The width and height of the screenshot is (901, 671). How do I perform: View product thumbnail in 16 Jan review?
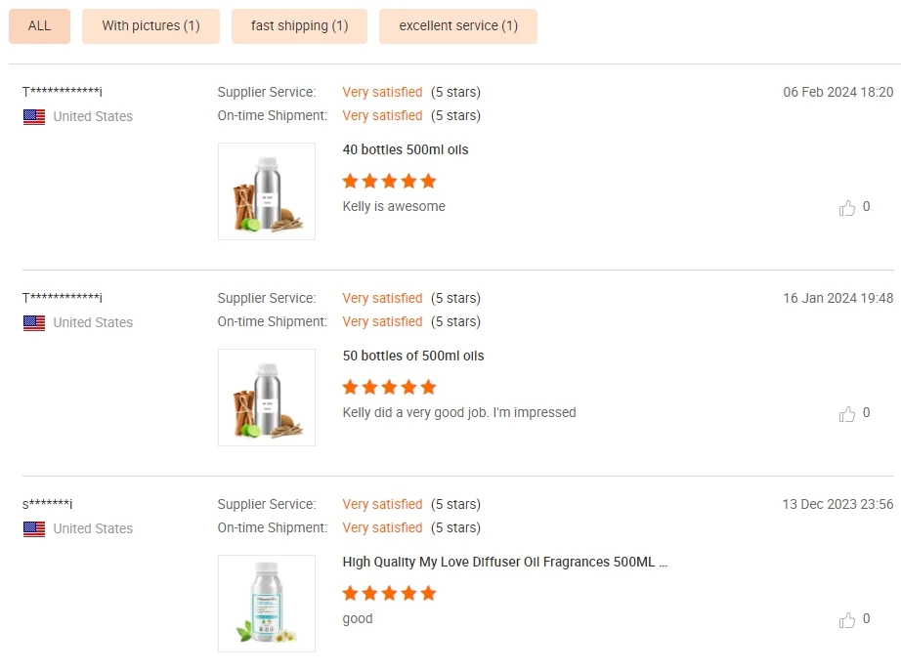tap(267, 398)
